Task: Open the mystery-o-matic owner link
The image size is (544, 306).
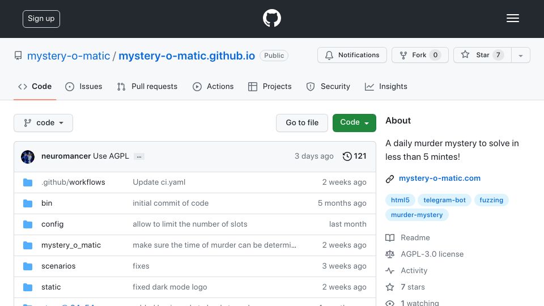Action: point(69,56)
